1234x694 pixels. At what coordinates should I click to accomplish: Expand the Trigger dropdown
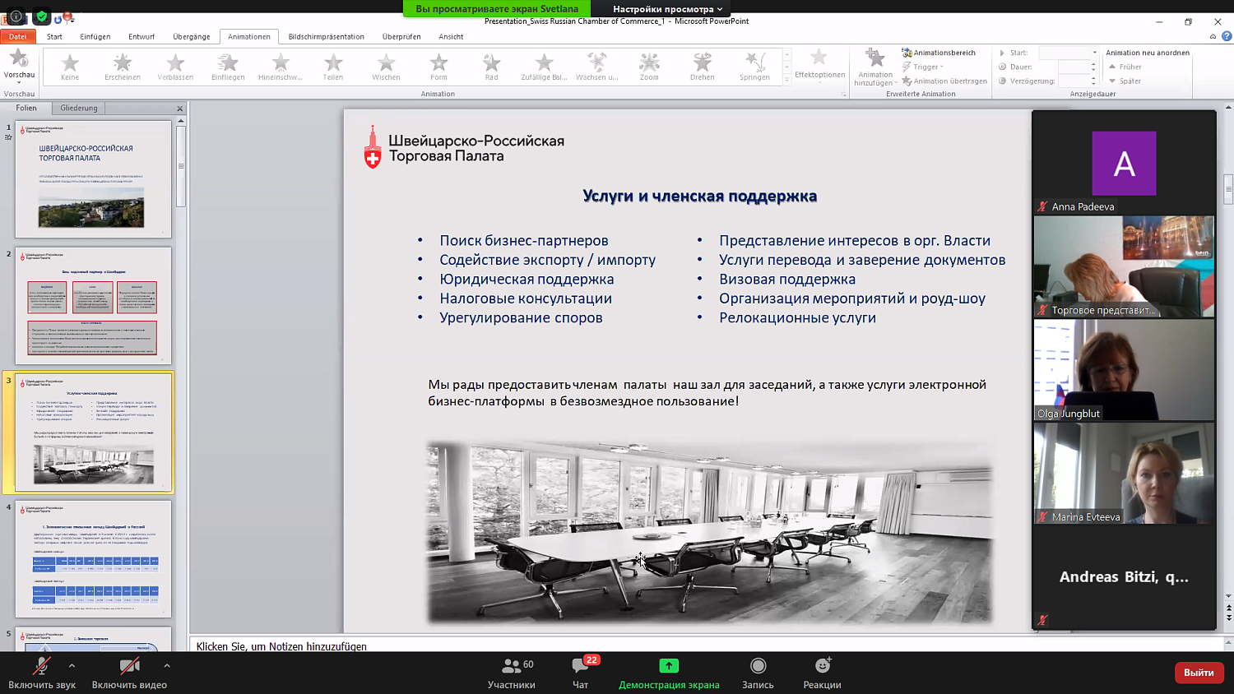(922, 67)
